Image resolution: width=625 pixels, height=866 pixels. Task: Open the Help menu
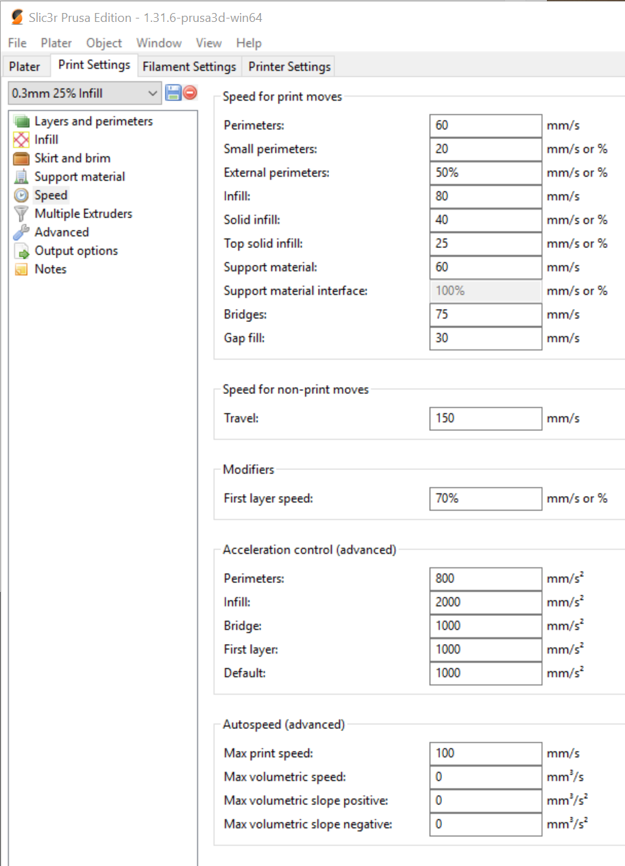coord(249,42)
